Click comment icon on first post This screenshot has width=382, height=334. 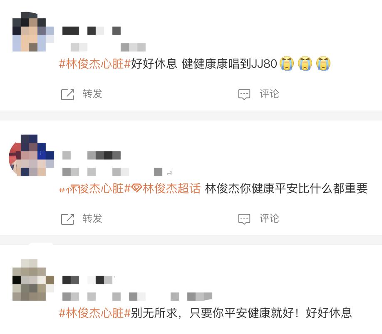tap(244, 95)
